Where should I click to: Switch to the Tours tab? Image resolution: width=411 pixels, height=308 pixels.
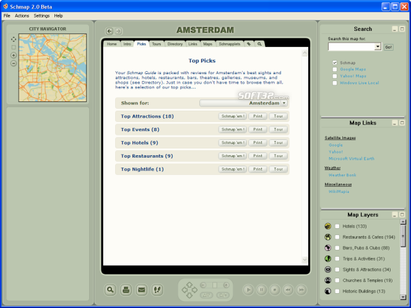157,44
